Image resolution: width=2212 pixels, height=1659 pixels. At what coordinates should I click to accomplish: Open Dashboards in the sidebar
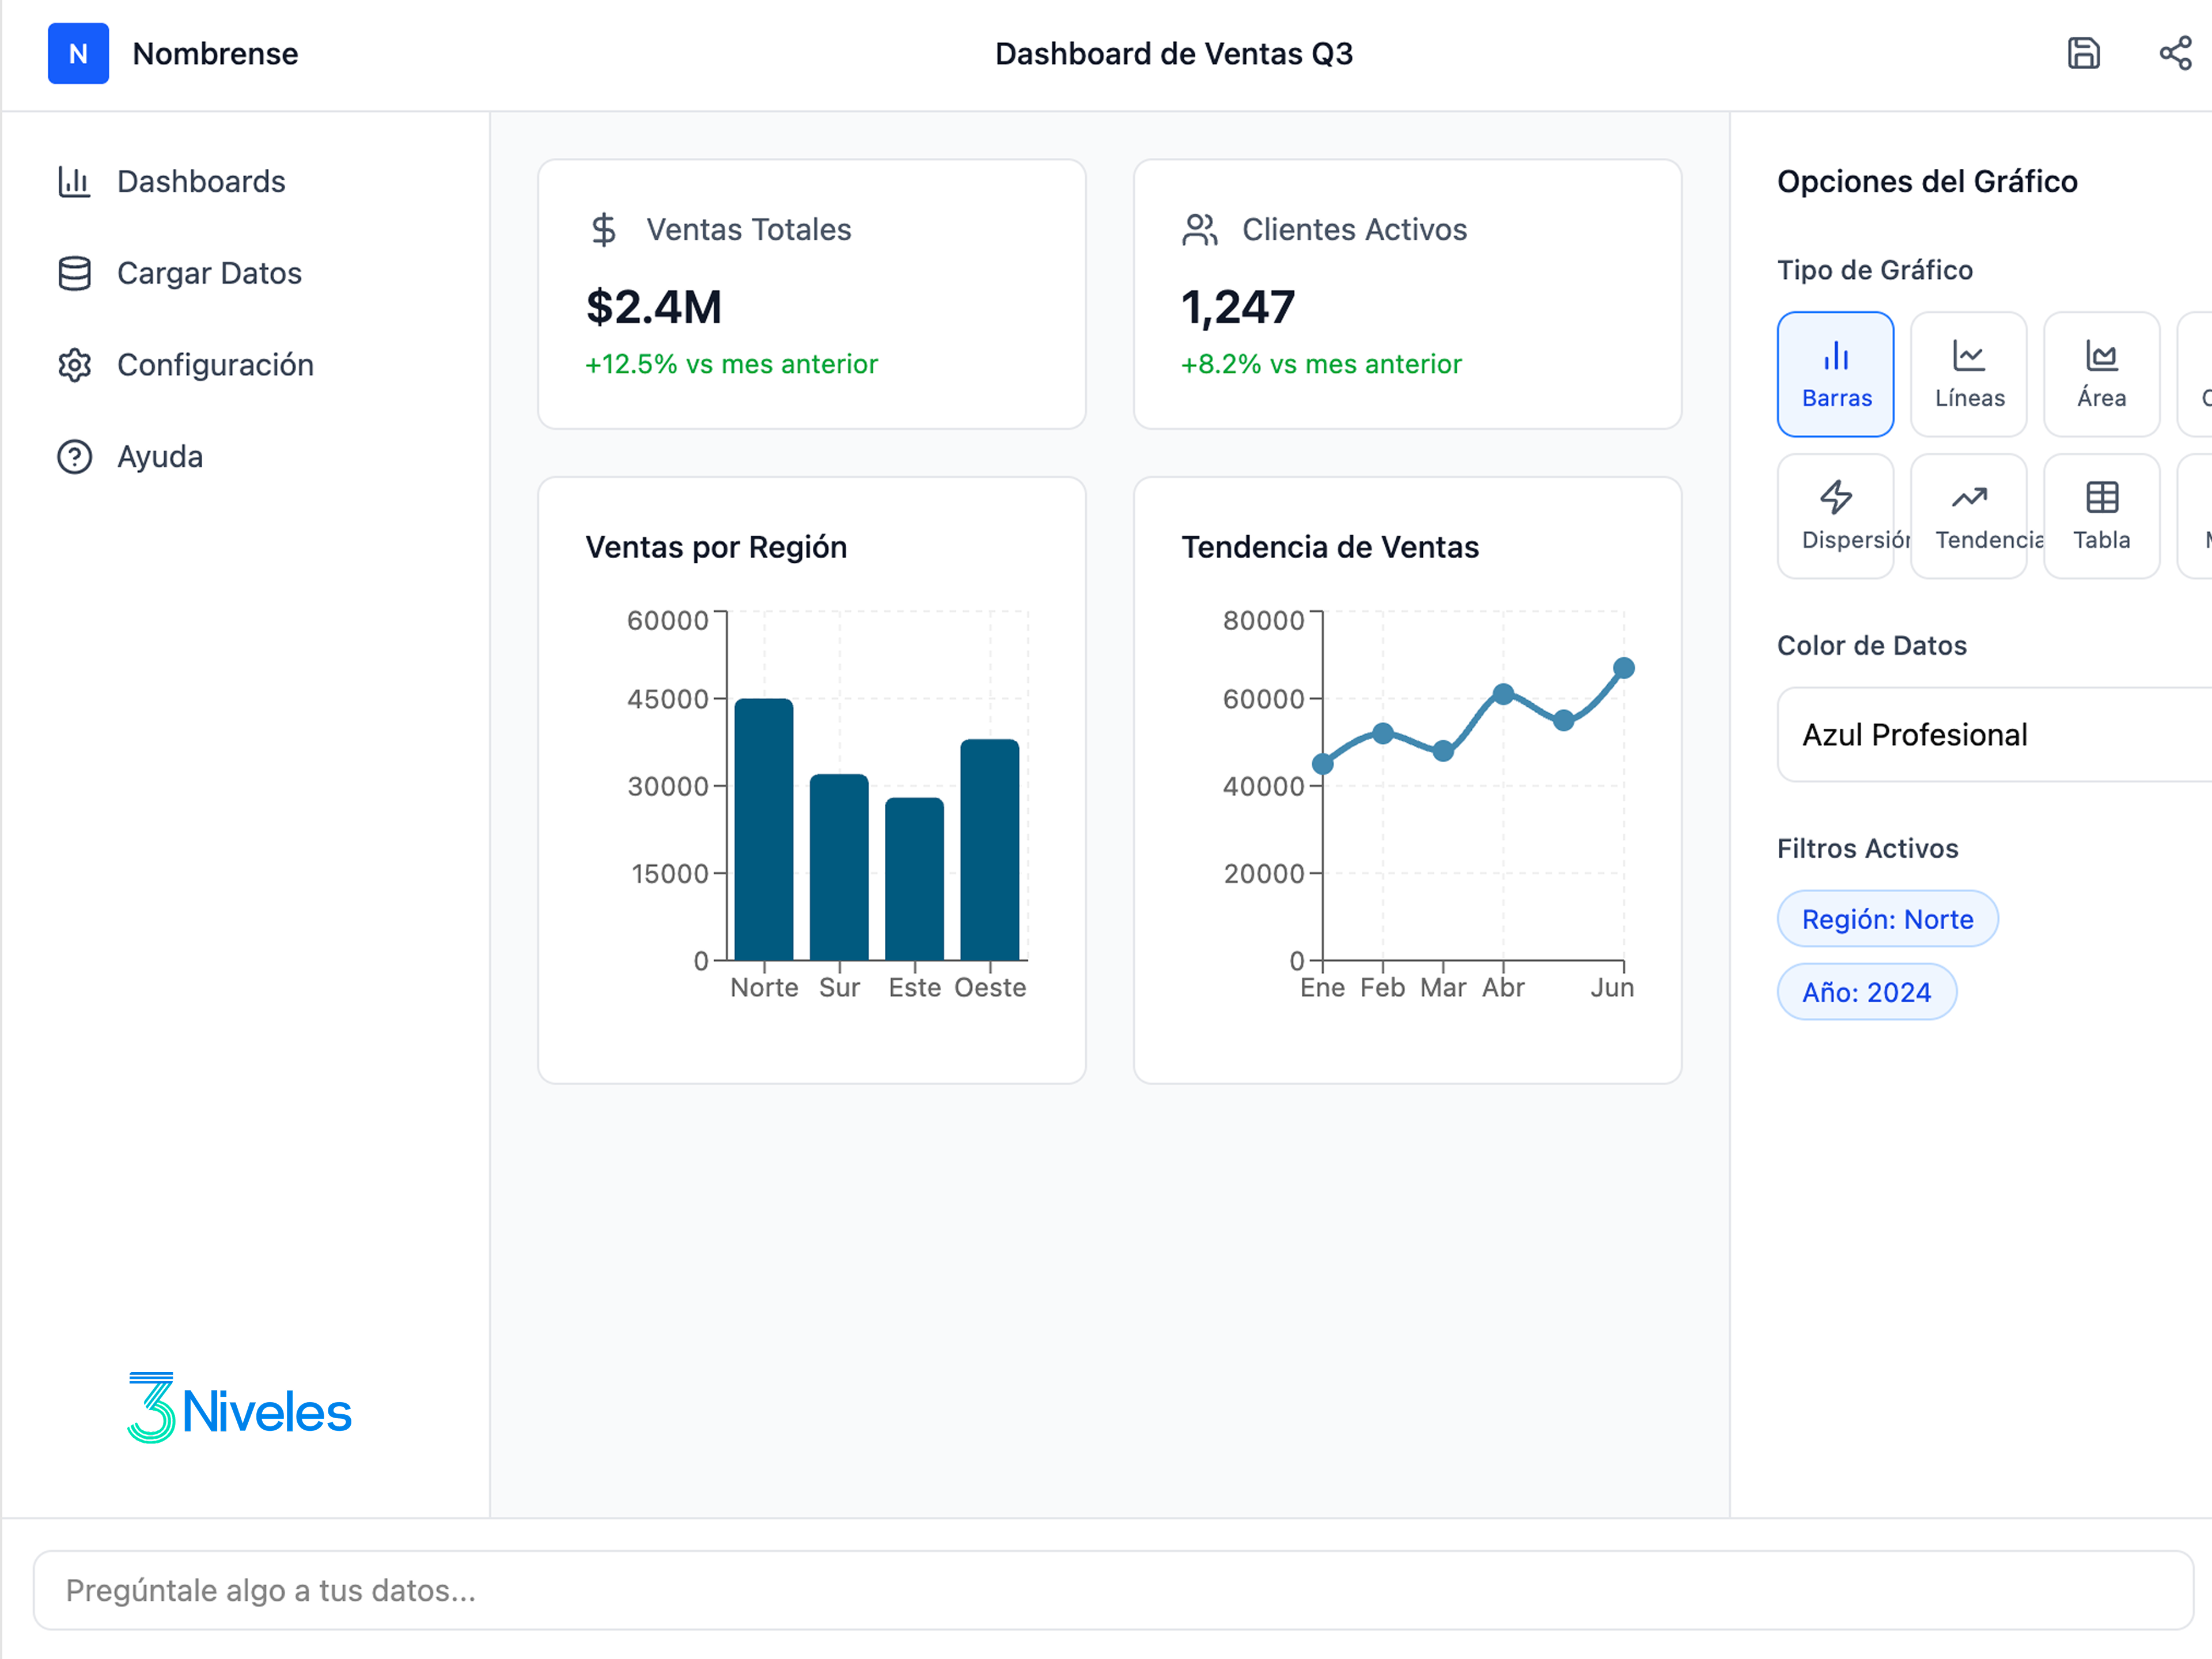[200, 181]
